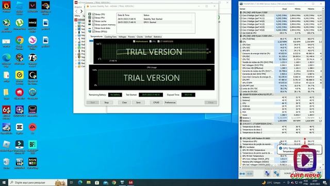
Task: Uncheck the Stress FPU option
Action: click(94, 18)
